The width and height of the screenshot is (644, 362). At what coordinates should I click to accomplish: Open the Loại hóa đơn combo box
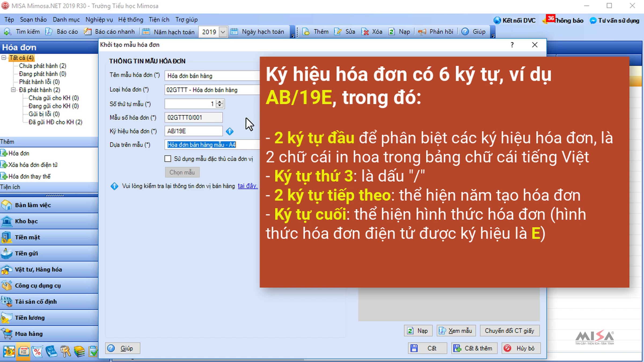click(x=212, y=90)
